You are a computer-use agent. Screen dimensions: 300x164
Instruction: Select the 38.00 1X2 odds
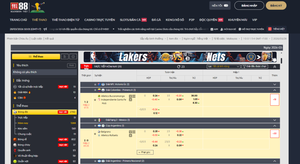[194, 96]
